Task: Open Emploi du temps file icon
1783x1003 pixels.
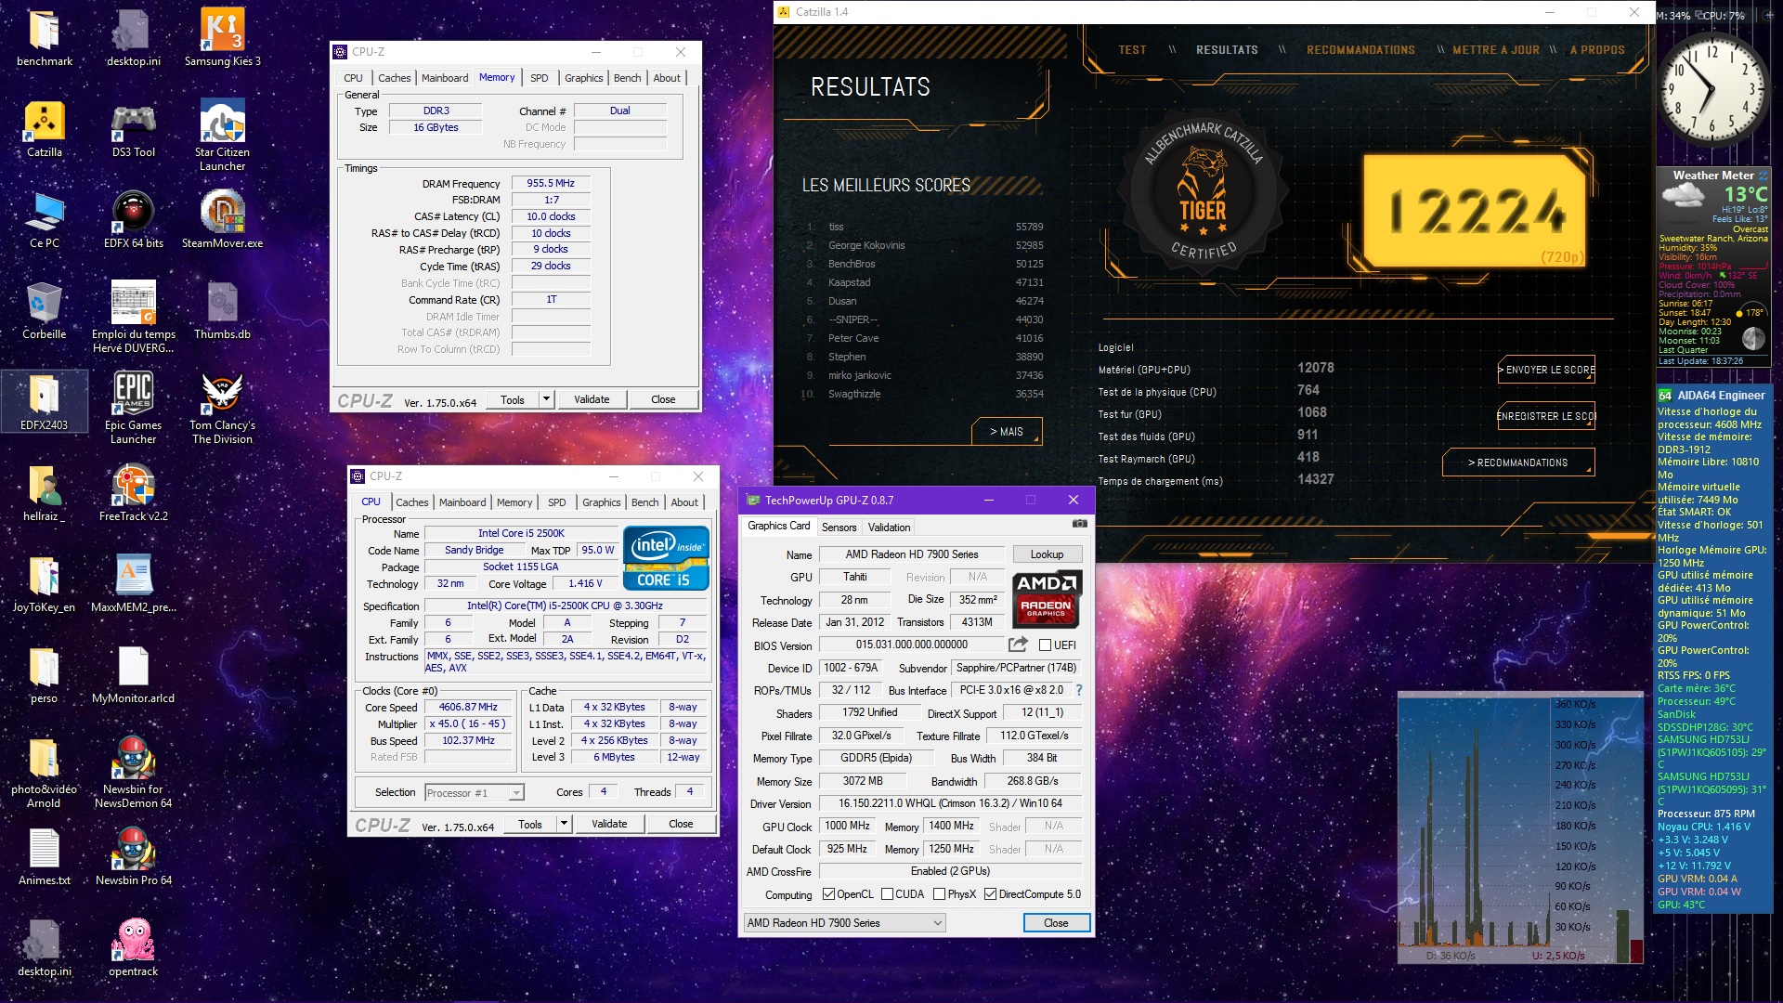Action: 134,318
